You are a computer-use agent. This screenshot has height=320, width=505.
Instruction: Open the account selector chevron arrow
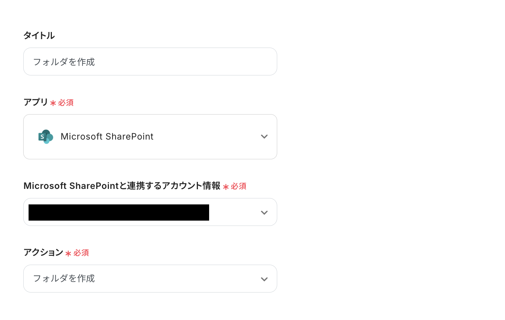tap(264, 213)
